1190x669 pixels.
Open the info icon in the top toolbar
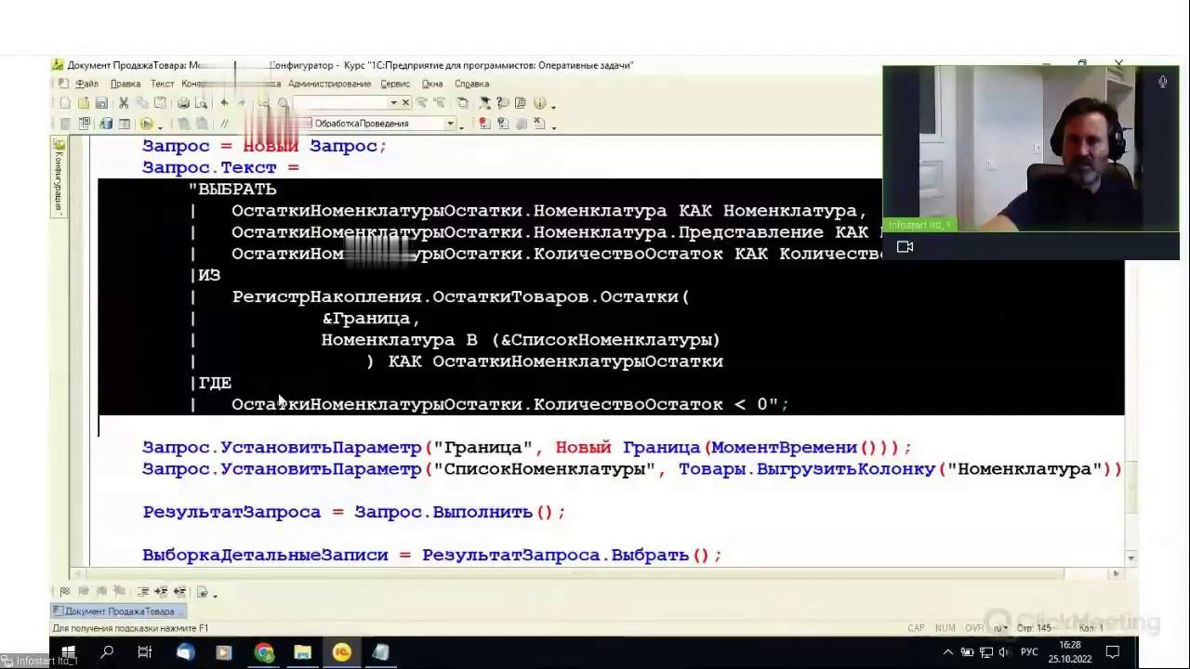[x=539, y=103]
